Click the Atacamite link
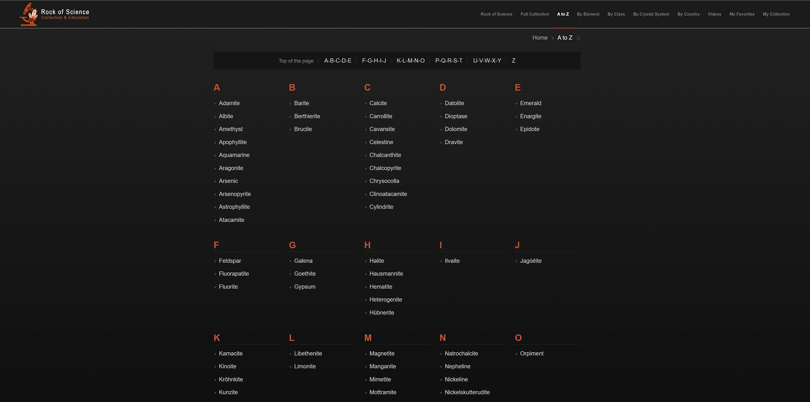The height and width of the screenshot is (402, 810). (x=231, y=220)
